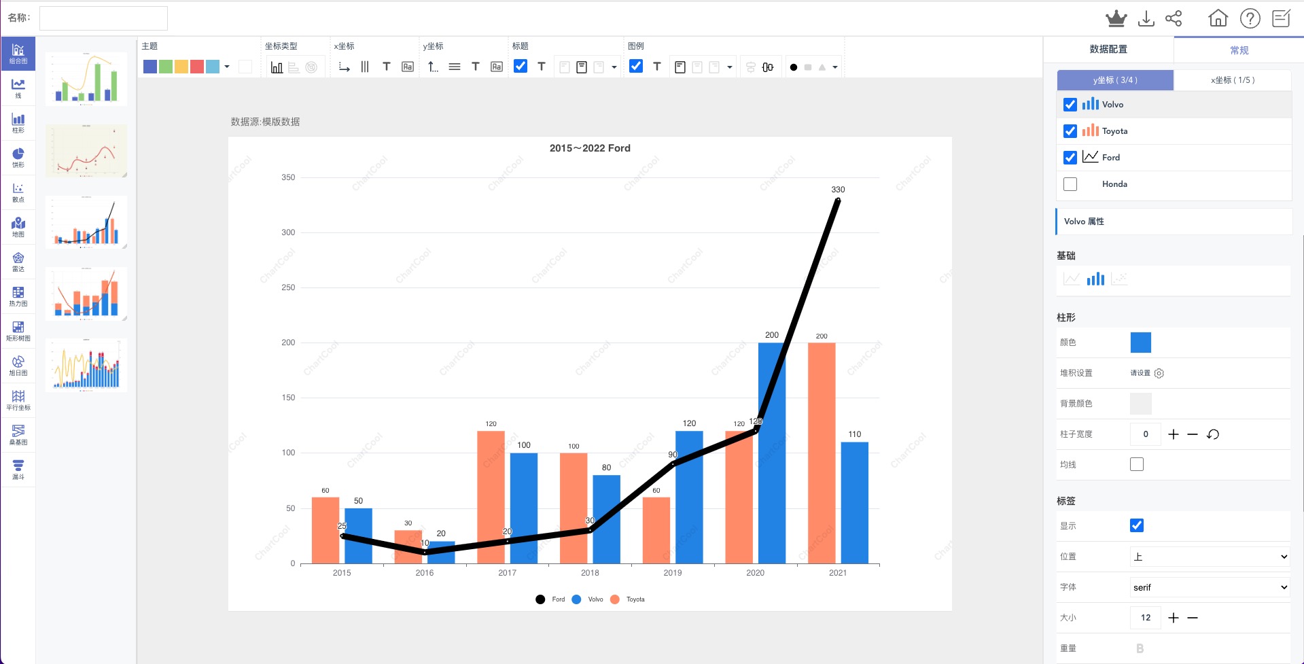The width and height of the screenshot is (1304, 664).
Task: Open the 雷达 radar chart category
Action: [18, 262]
